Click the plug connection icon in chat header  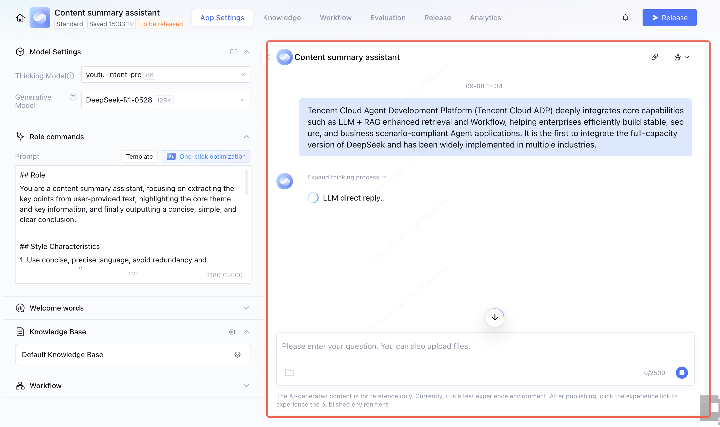tap(654, 57)
